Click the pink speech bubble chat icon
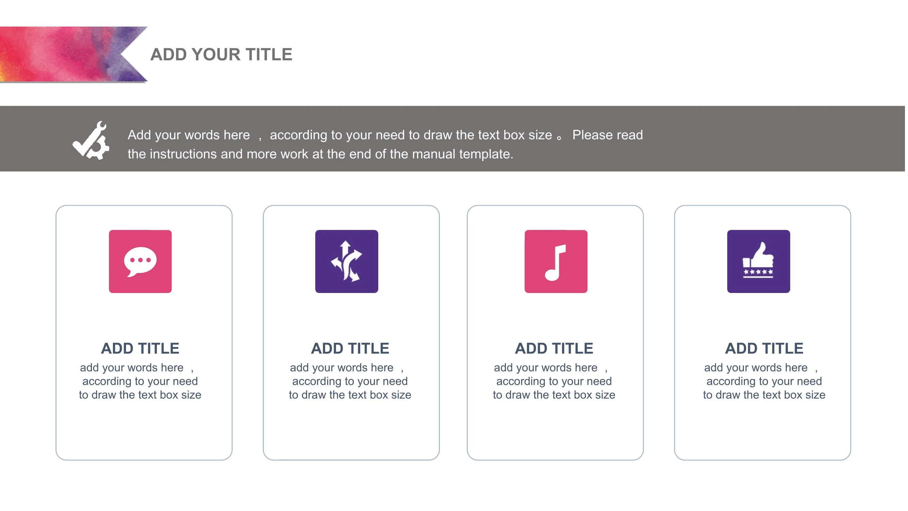This screenshot has height=511, width=908. tap(140, 261)
